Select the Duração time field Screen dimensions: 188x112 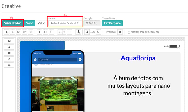click(x=92, y=23)
